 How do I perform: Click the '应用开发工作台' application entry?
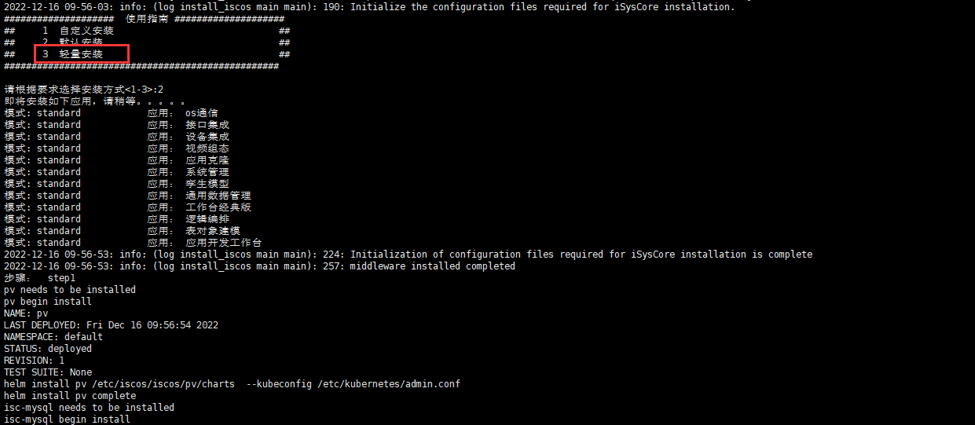(x=223, y=243)
